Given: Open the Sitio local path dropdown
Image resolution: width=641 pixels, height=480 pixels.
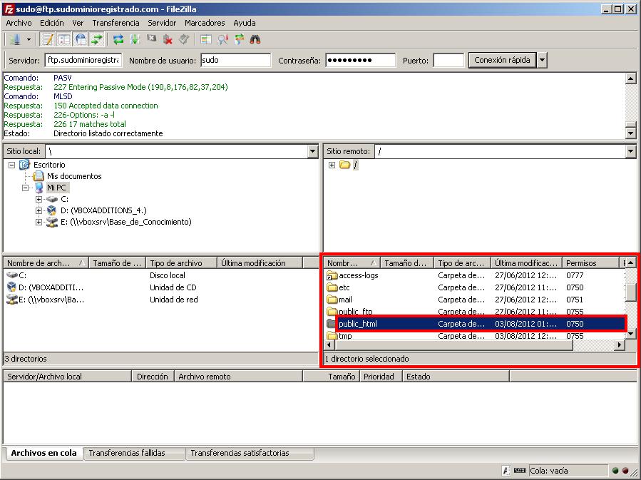Looking at the screenshot, I should point(313,151).
